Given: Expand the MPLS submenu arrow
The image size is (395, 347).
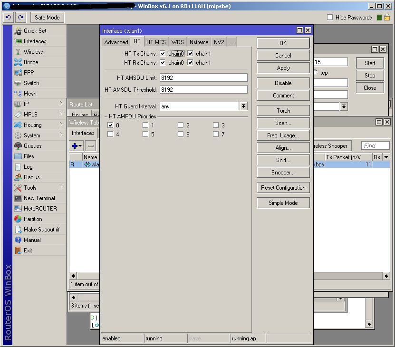Looking at the screenshot, I should point(61,114).
